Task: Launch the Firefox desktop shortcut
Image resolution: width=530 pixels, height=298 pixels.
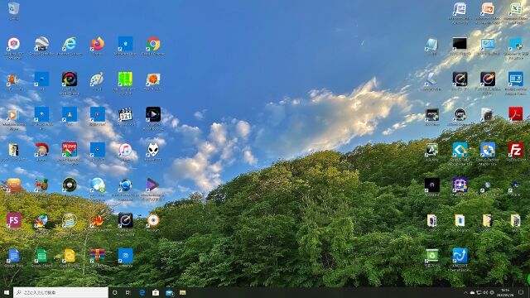Action: 98,44
